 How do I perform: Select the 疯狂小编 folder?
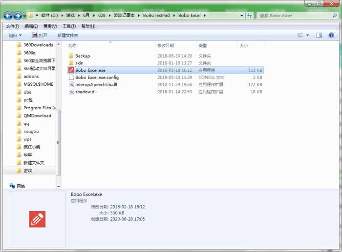(x=29, y=147)
